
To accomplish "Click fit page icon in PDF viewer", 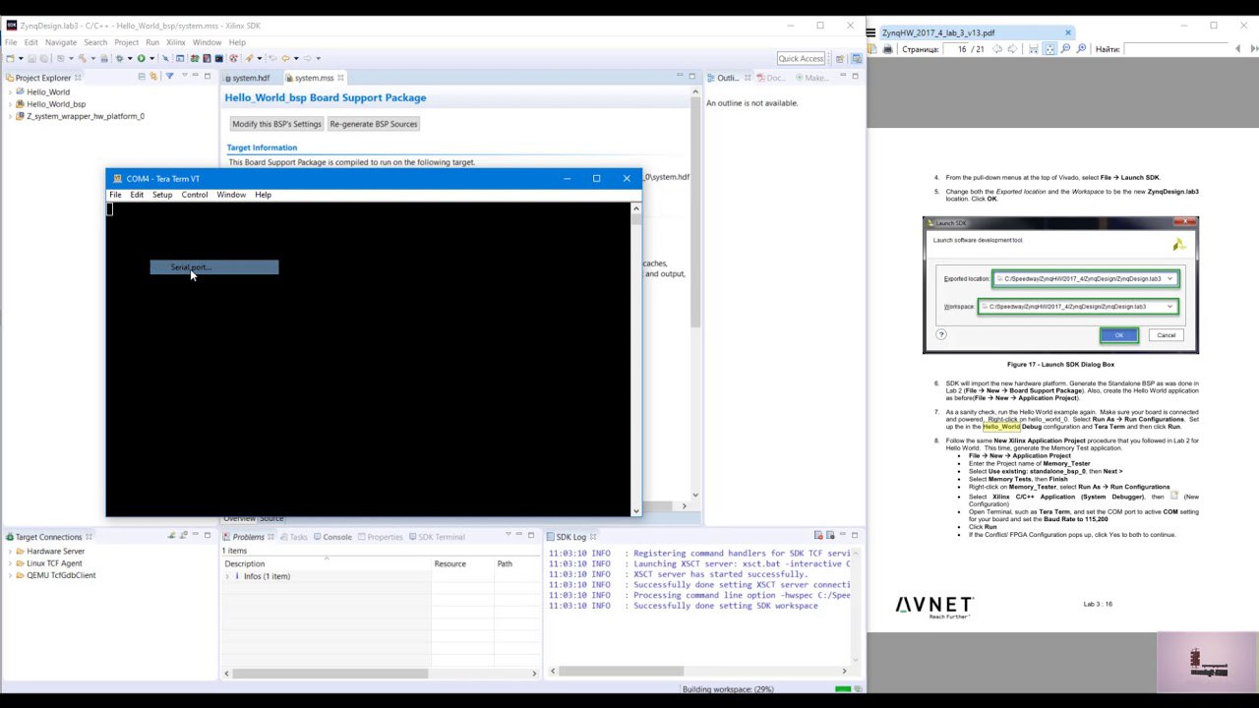I will pos(1049,49).
